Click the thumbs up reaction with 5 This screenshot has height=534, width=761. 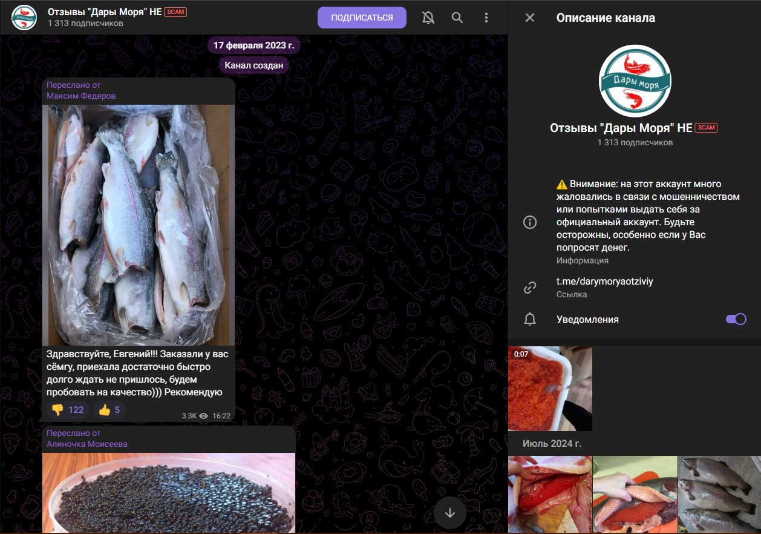(x=109, y=410)
